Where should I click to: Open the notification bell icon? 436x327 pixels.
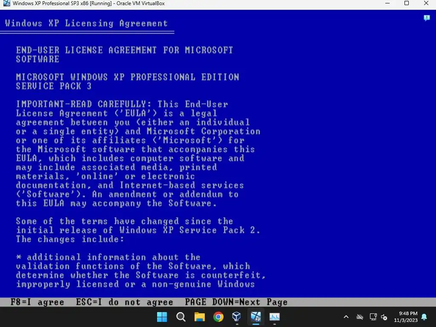point(425,317)
